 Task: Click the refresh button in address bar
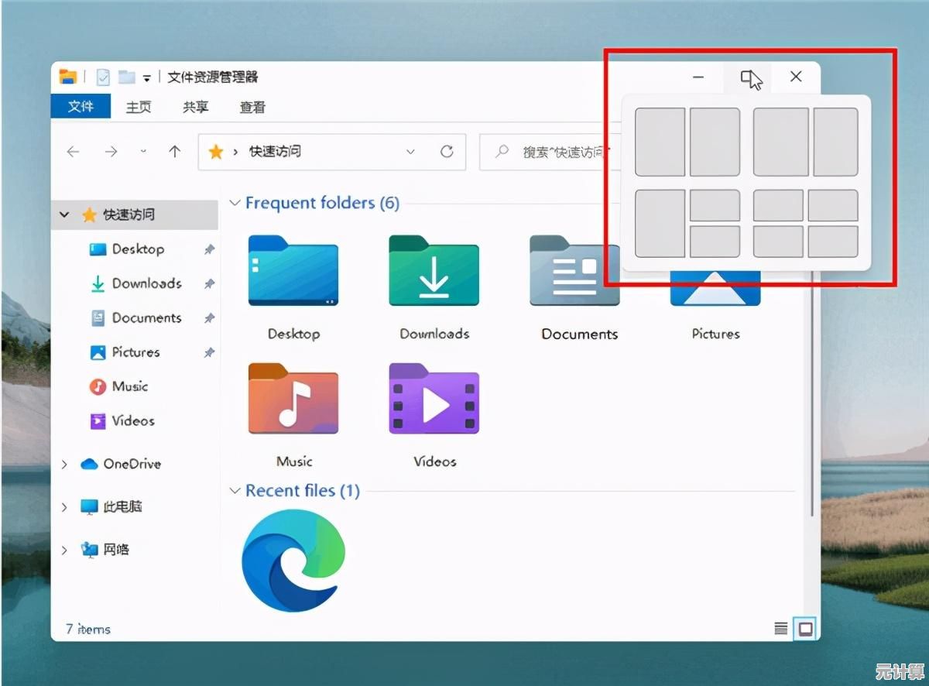point(447,152)
